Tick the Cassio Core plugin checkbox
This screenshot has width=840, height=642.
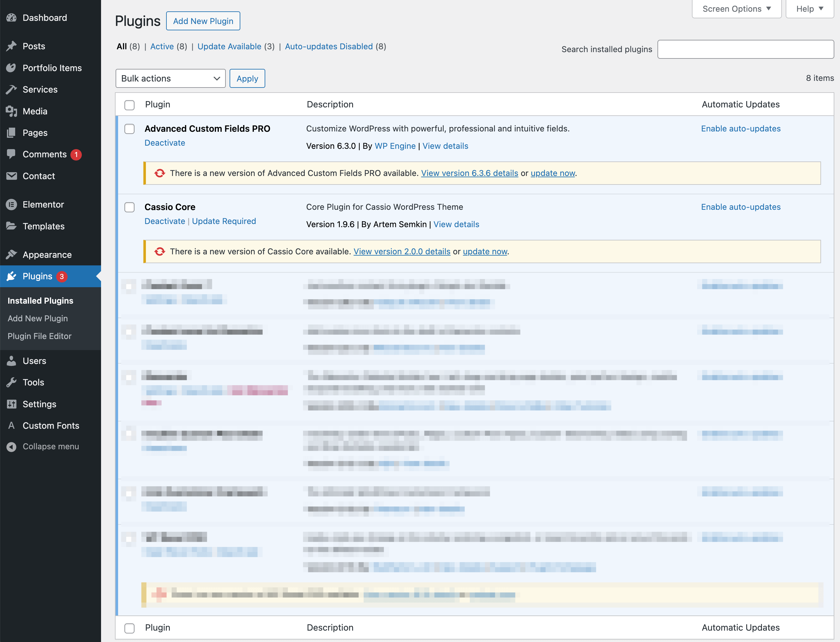pyautogui.click(x=129, y=207)
